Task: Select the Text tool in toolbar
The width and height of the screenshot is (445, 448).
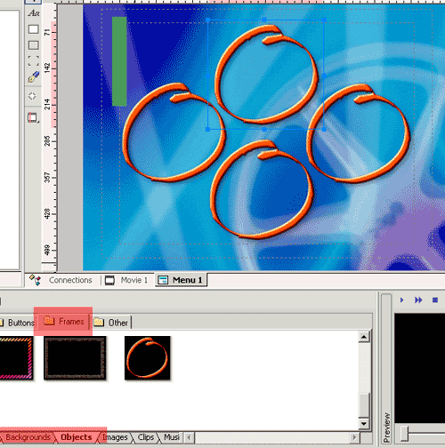Action: pyautogui.click(x=34, y=13)
